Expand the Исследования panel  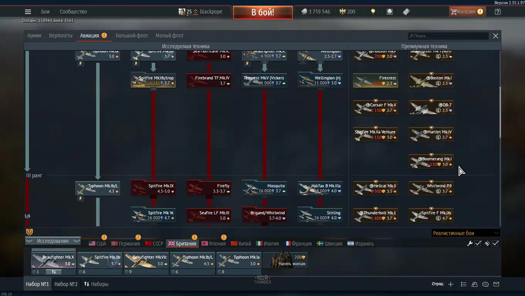[53, 241]
